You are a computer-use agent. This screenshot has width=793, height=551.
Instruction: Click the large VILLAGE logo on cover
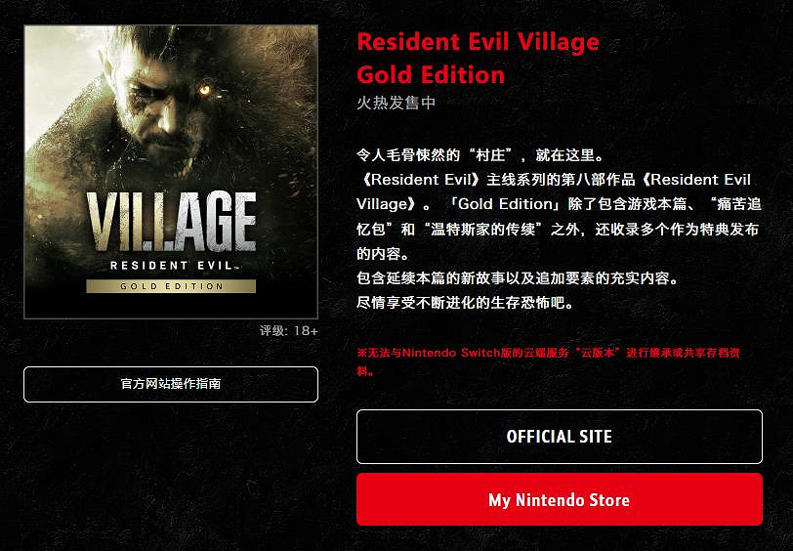click(x=171, y=223)
